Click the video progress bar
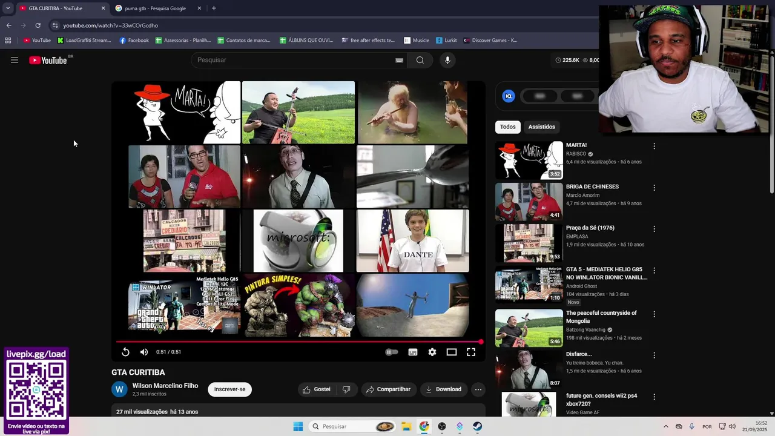Screen dimensions: 775x436 pos(299,342)
